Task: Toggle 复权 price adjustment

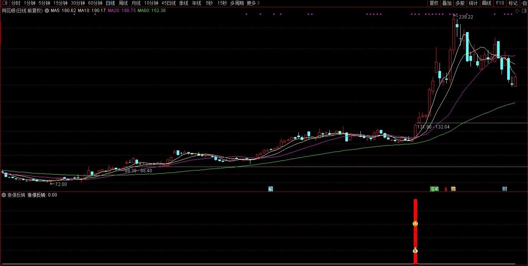Action: point(434,3)
